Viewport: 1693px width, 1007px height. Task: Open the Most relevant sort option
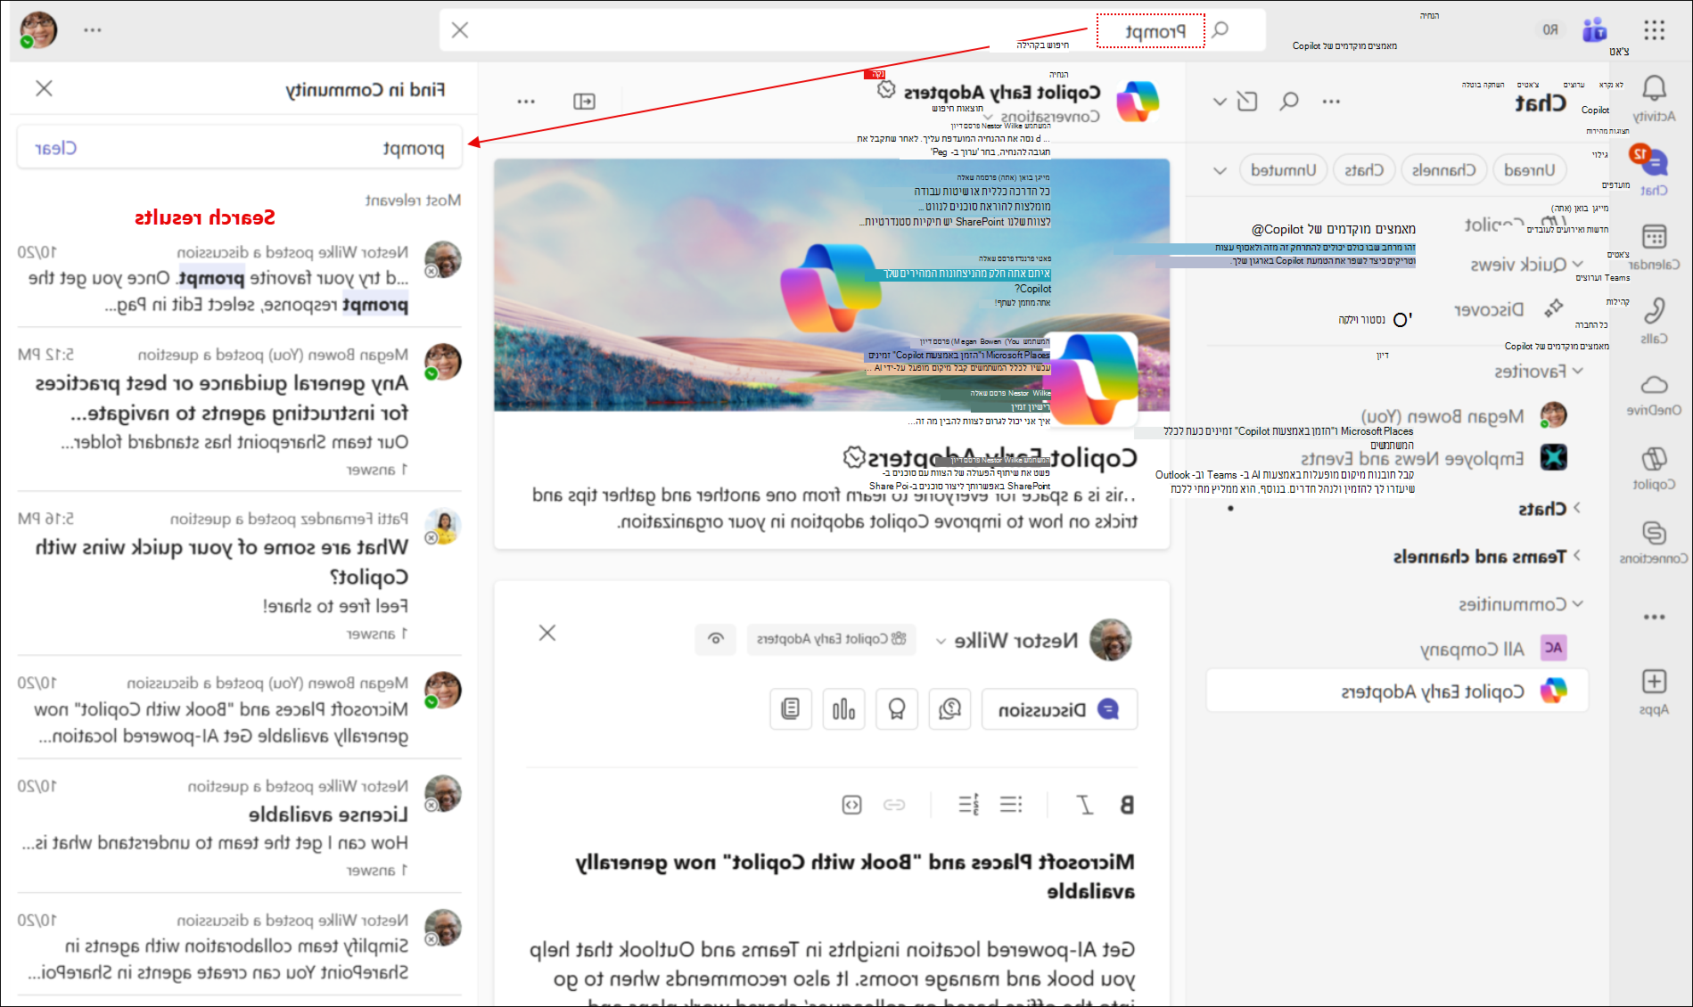tap(413, 200)
